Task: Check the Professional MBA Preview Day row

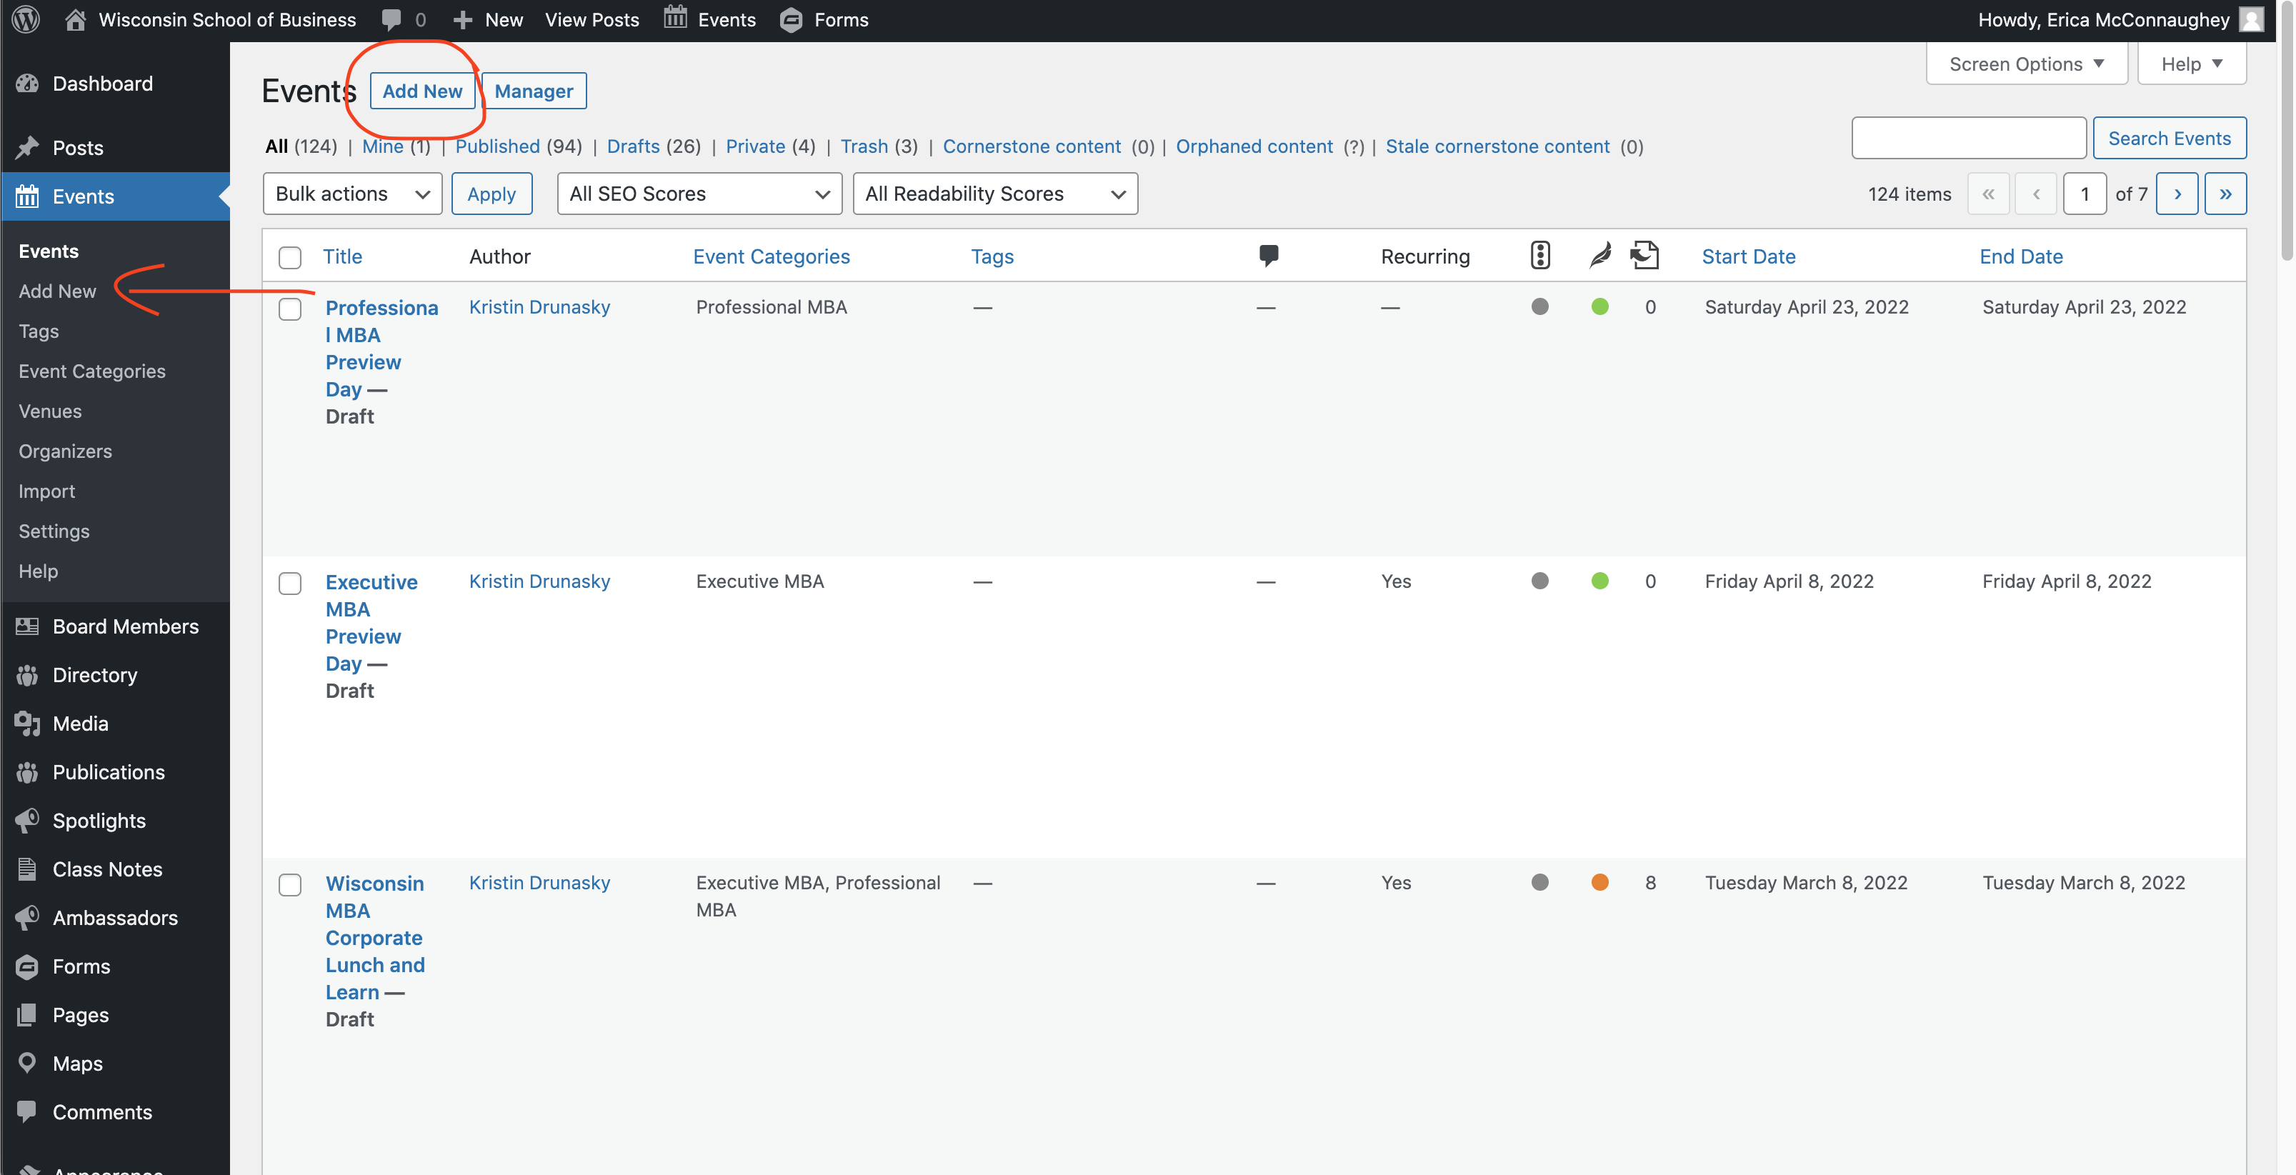Action: [x=289, y=309]
